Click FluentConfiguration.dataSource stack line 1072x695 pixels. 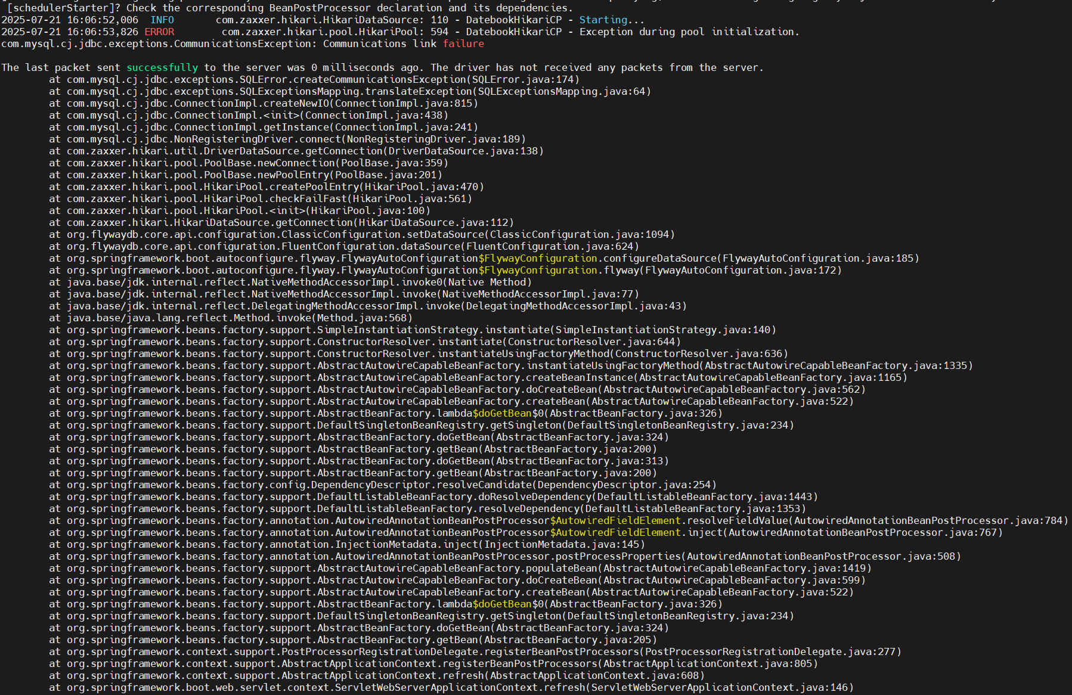tap(344, 247)
